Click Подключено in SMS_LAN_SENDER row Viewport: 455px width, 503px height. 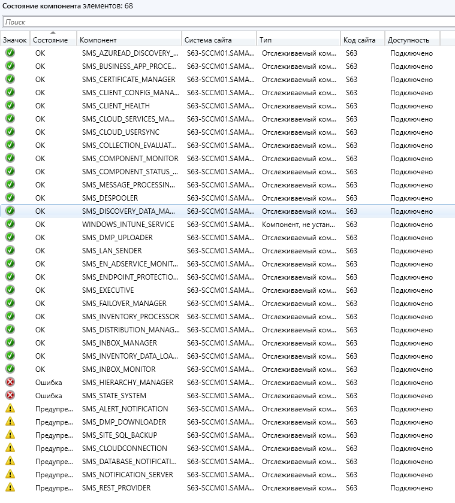pos(411,251)
